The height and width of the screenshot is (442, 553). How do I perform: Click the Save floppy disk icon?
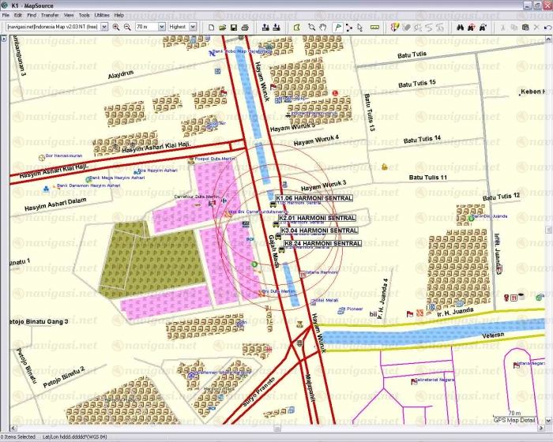point(233,27)
